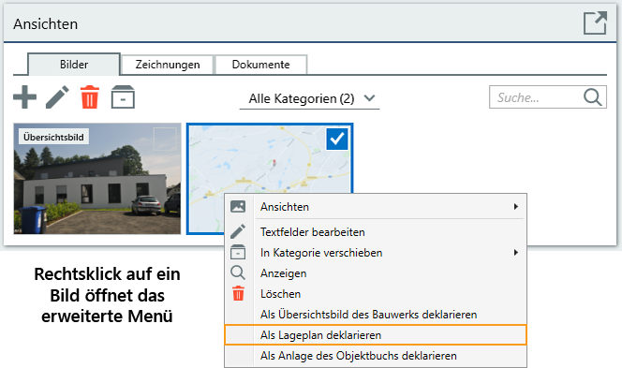This screenshot has width=622, height=368.
Task: Click the red trash delete icon in toolbar
Action: pyautogui.click(x=90, y=96)
